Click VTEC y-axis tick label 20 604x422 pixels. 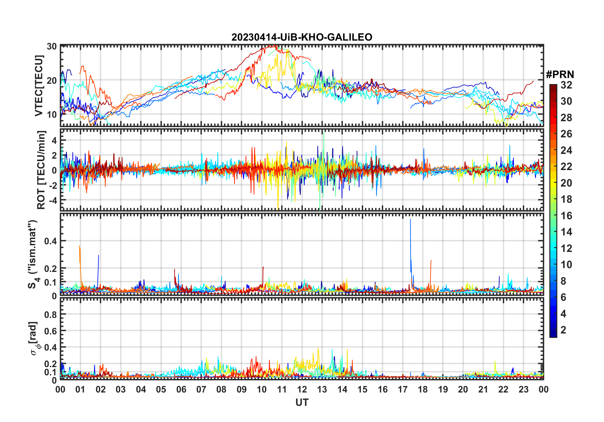tap(52, 81)
